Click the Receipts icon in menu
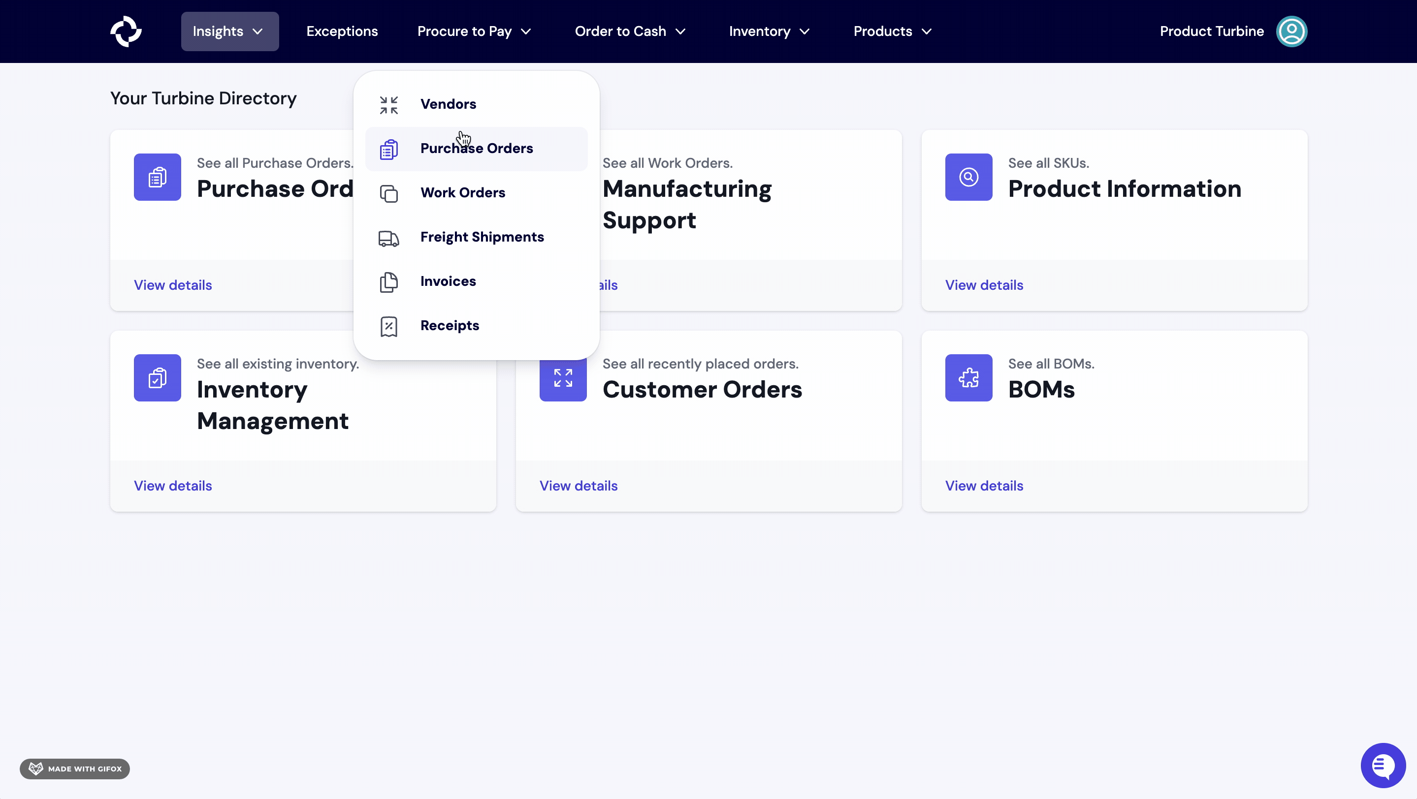The height and width of the screenshot is (799, 1417). (x=388, y=326)
